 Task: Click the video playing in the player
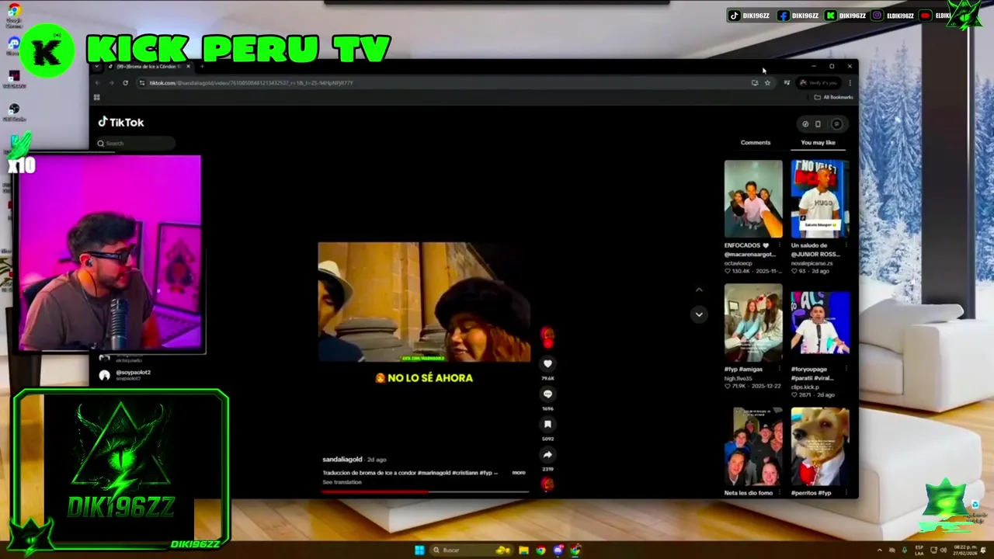(x=424, y=302)
